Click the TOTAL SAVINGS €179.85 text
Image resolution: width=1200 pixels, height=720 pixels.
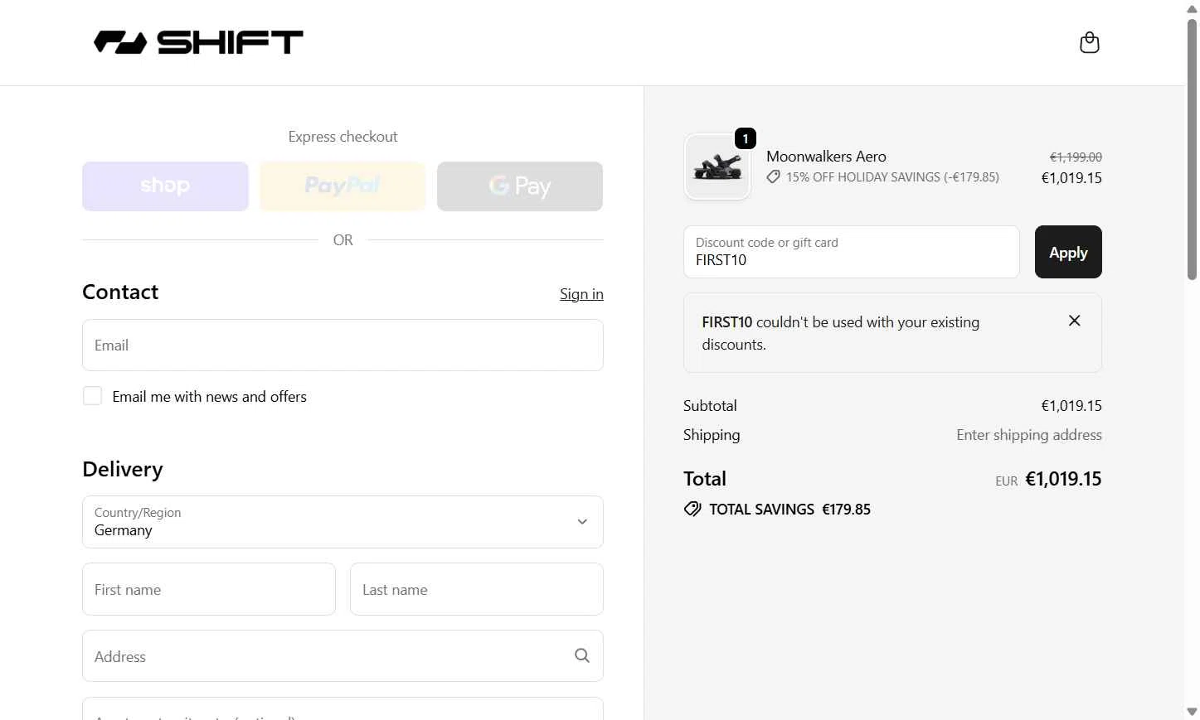(789, 510)
